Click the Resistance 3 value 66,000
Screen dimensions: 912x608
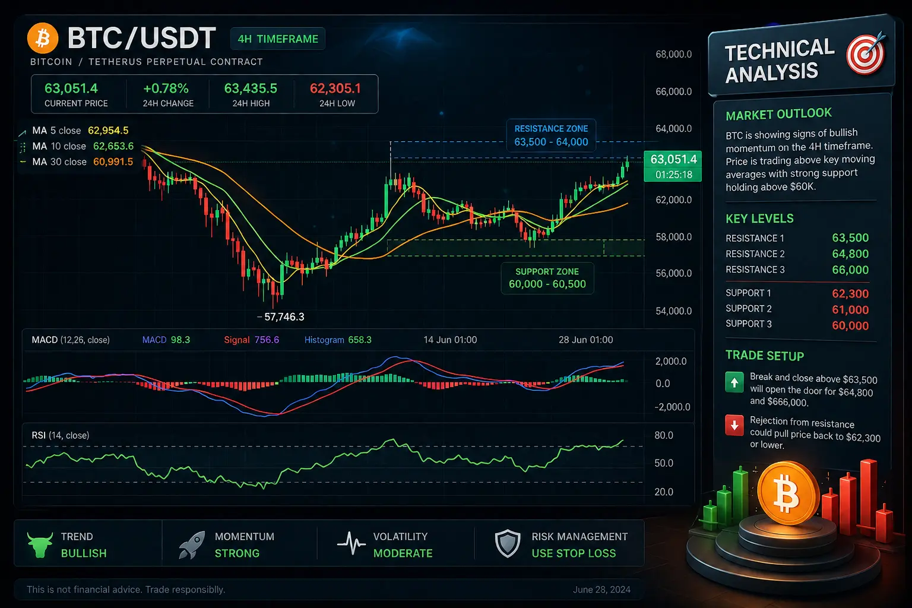pos(850,270)
